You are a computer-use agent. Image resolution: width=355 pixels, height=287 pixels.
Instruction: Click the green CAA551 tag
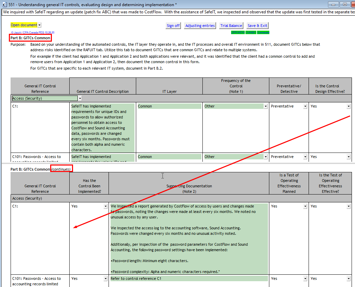point(251,33)
